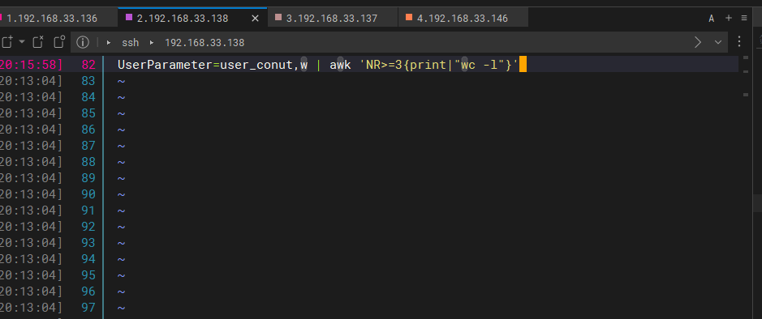Click line number 83
The height and width of the screenshot is (319, 762).
[x=88, y=80]
